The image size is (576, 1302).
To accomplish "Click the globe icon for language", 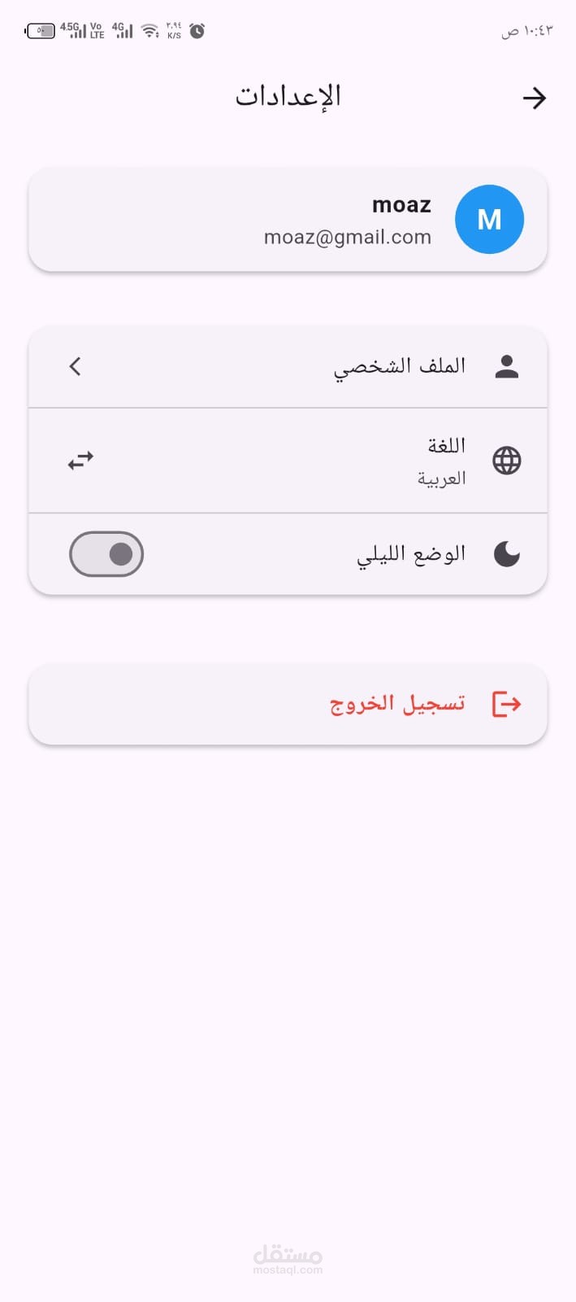I will coord(507,461).
